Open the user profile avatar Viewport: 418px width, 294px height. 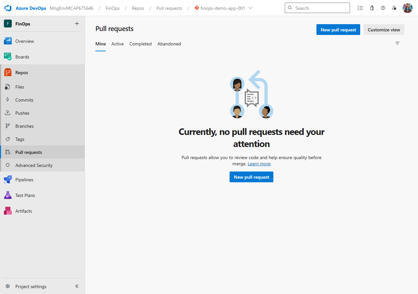(408, 8)
